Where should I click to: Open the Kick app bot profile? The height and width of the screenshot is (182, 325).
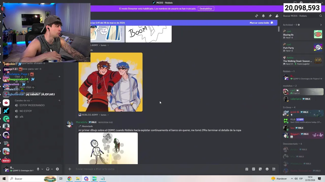(x=303, y=121)
